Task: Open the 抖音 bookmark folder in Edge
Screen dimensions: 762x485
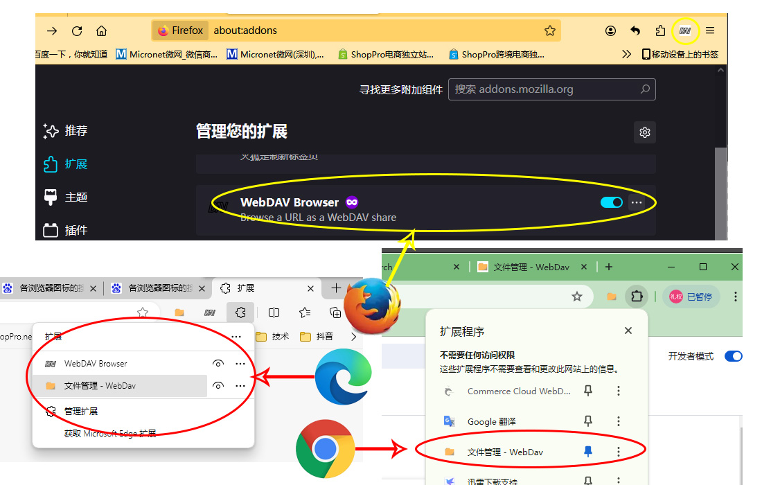Action: [317, 336]
